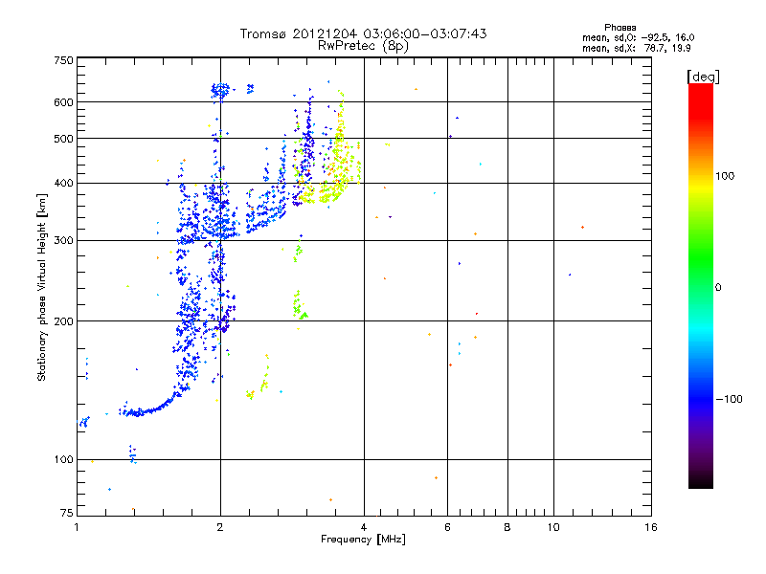Click the y-axis tick label "750"

click(x=63, y=60)
